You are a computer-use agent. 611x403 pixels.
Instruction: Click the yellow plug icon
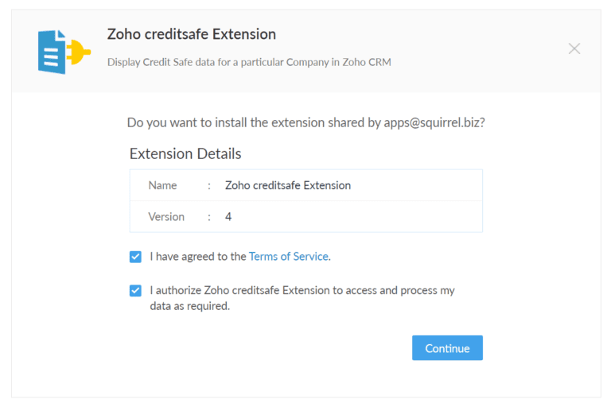(78, 52)
